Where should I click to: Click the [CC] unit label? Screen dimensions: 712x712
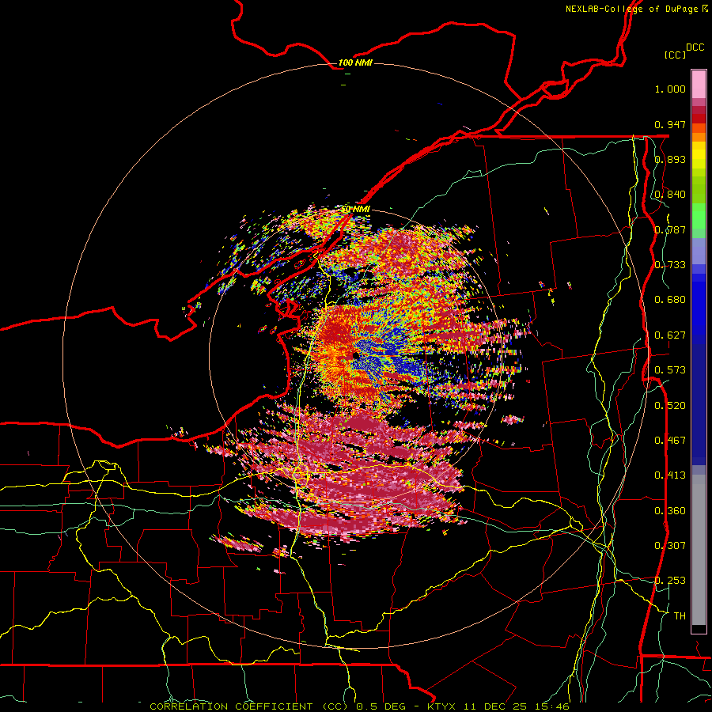click(x=675, y=55)
